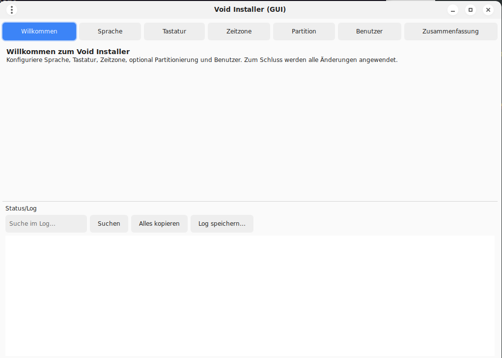Click the 'Alles kopieren' button
Screen dimensions: 502x358
pyautogui.click(x=159, y=224)
